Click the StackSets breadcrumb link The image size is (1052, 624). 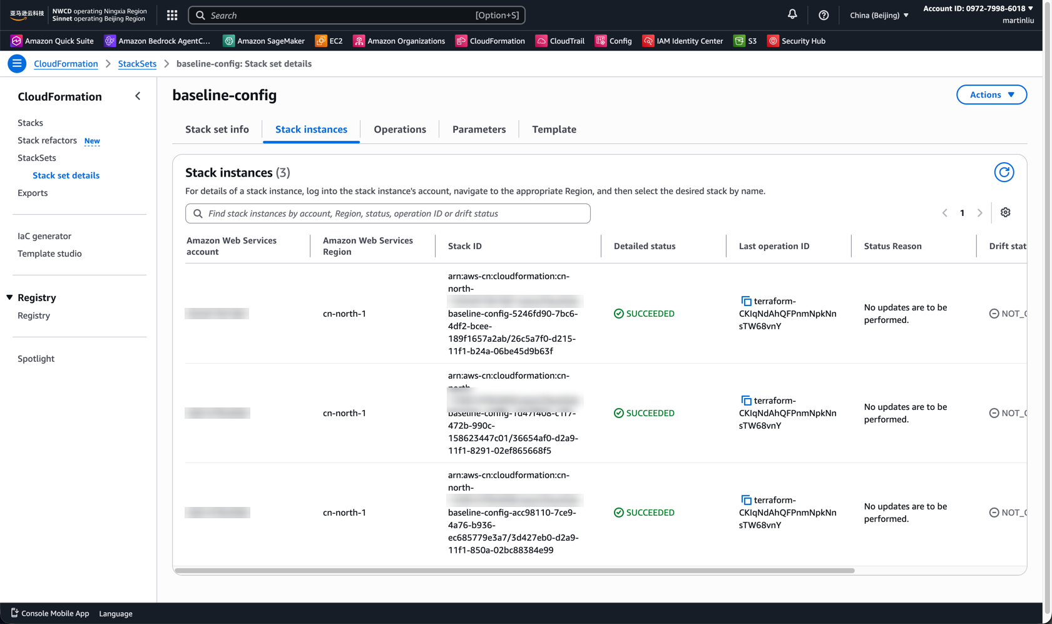137,64
